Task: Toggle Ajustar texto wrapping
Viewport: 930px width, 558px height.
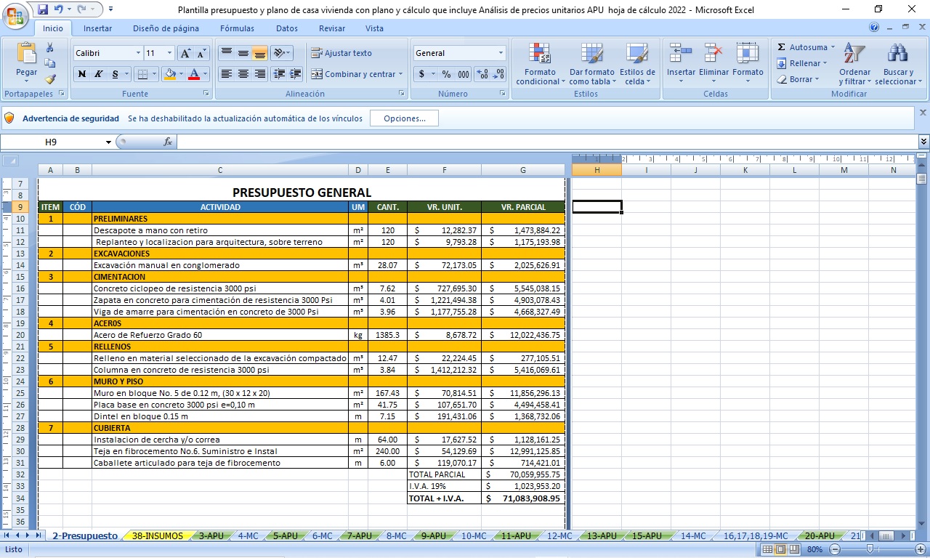Action: (x=341, y=53)
